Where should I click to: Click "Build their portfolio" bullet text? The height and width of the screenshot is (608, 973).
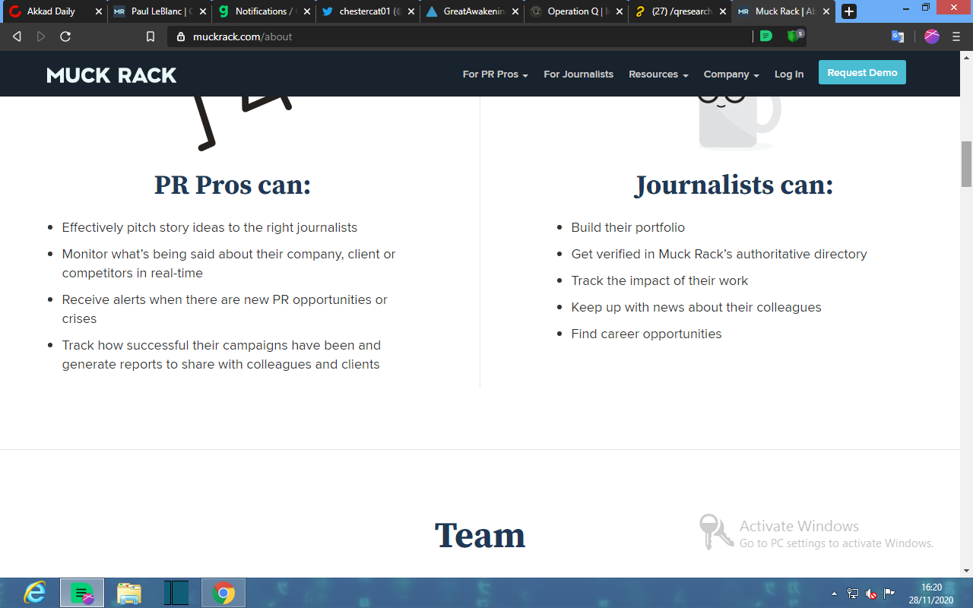628,227
